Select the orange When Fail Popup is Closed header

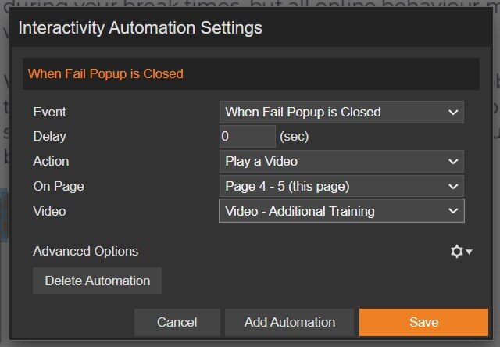click(x=105, y=73)
